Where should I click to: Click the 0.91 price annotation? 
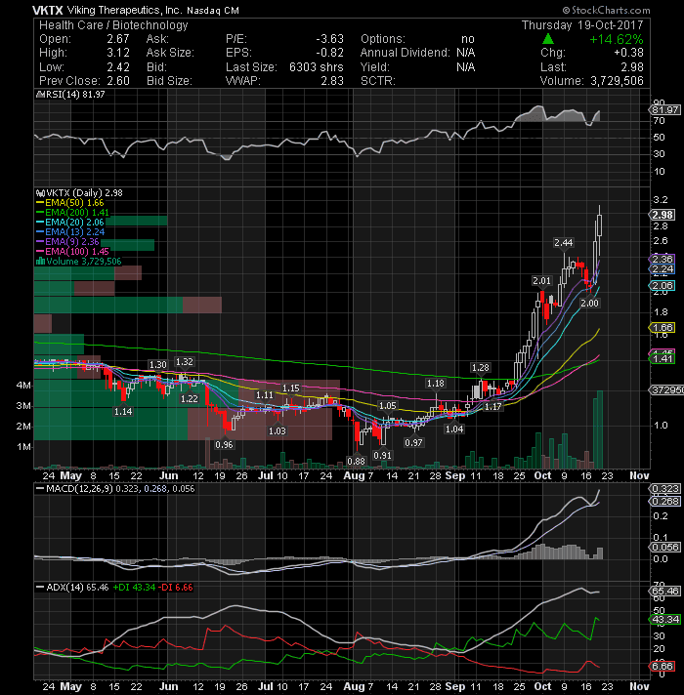382,456
